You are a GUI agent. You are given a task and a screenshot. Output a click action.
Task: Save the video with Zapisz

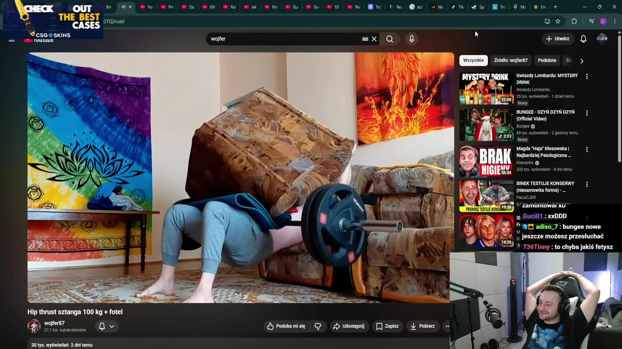[x=387, y=326]
